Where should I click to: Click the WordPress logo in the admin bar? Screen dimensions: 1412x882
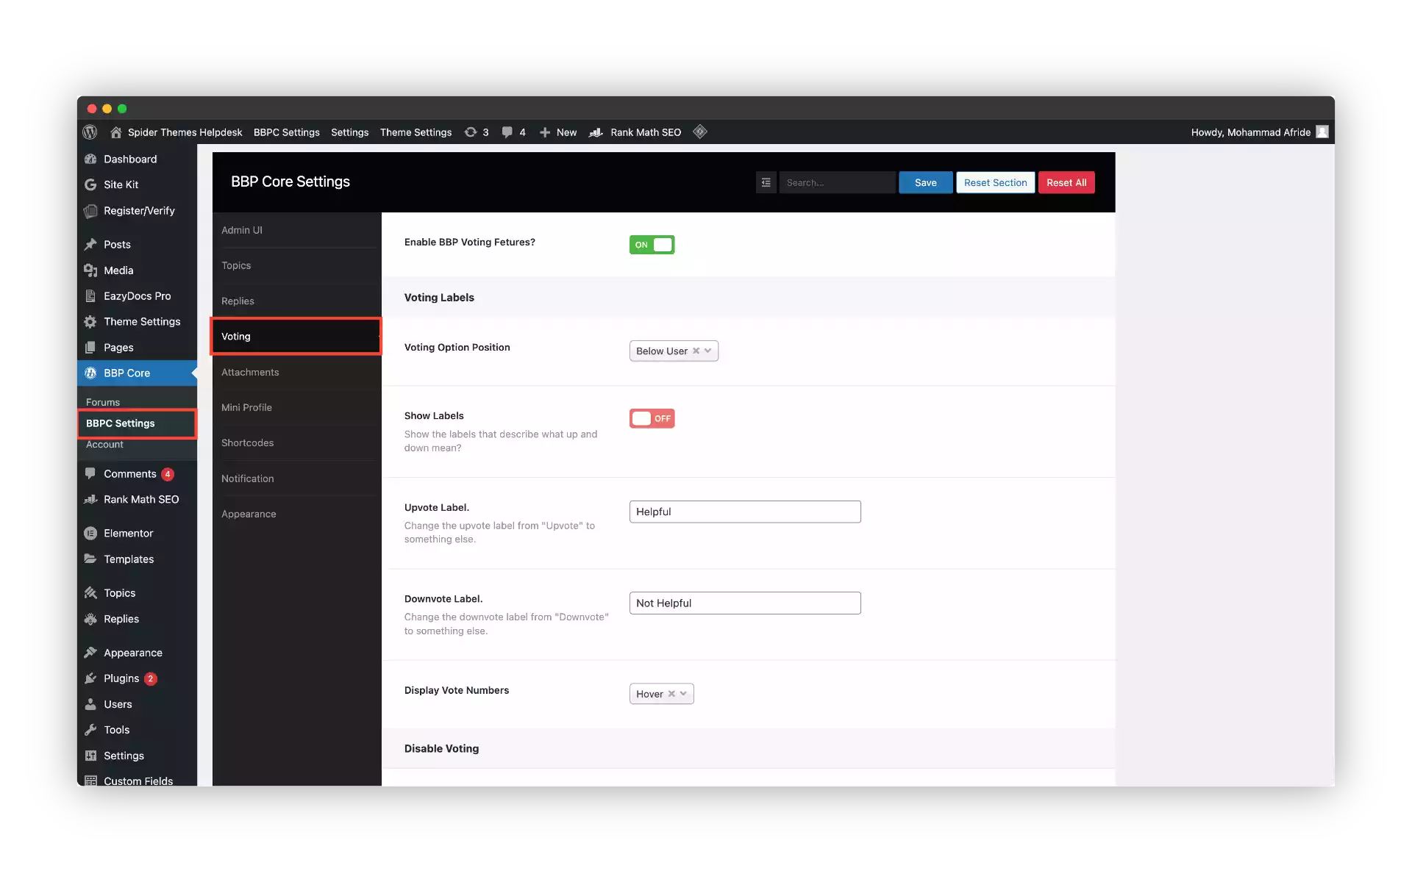[x=90, y=132]
